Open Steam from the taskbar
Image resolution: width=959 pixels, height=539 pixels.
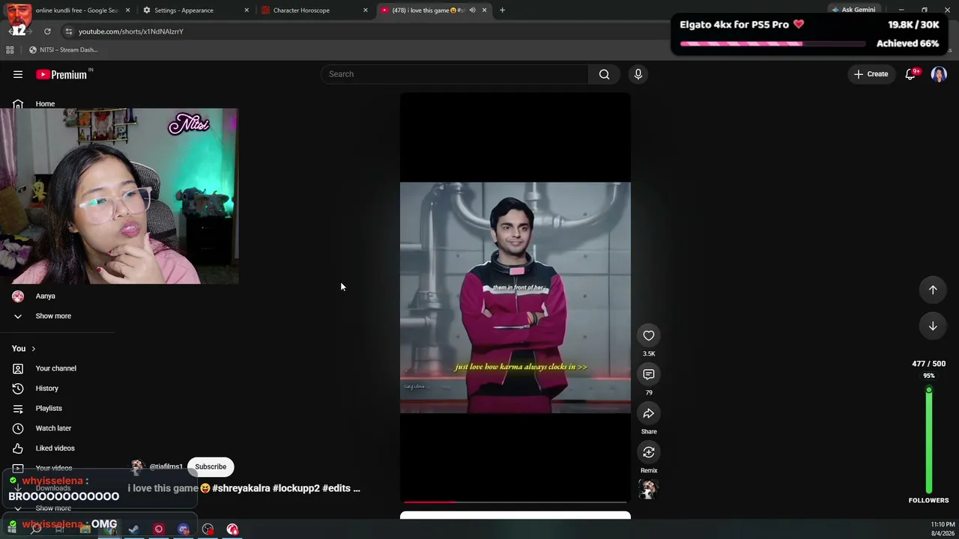pyautogui.click(x=133, y=529)
